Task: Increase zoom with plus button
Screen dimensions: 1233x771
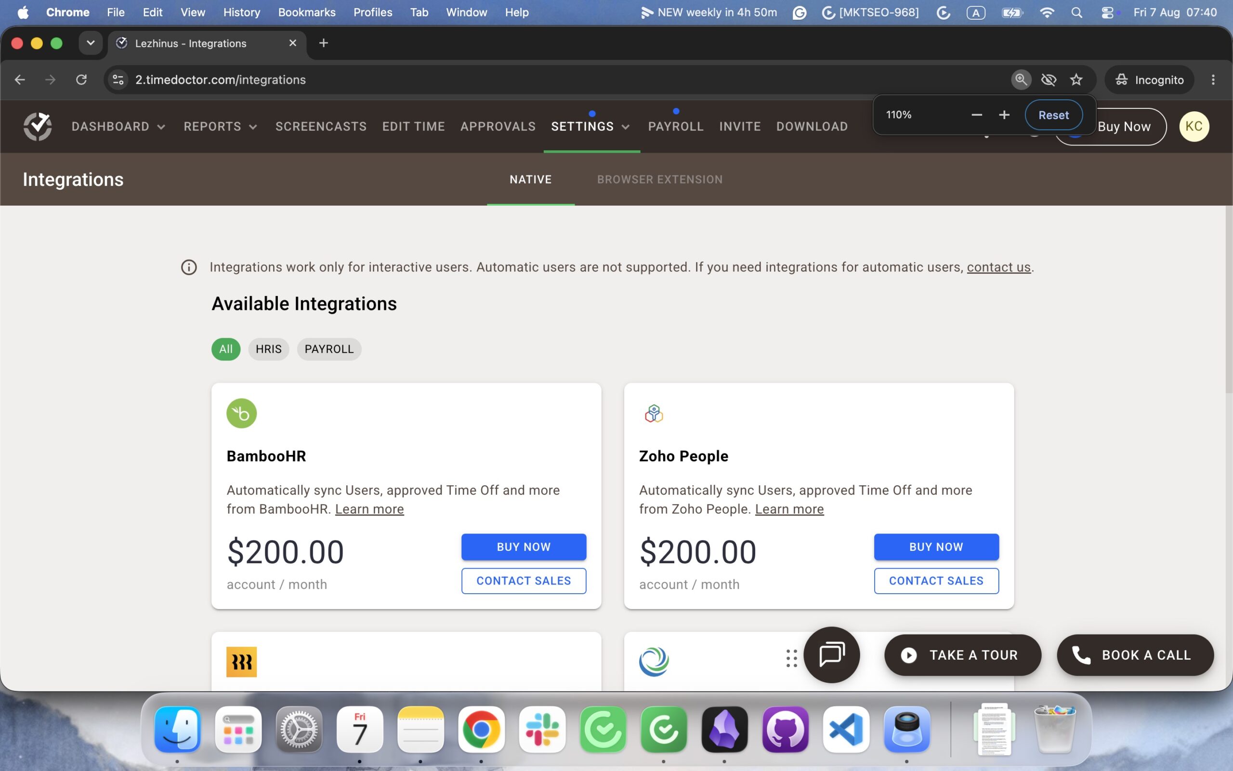Action: pyautogui.click(x=1004, y=115)
